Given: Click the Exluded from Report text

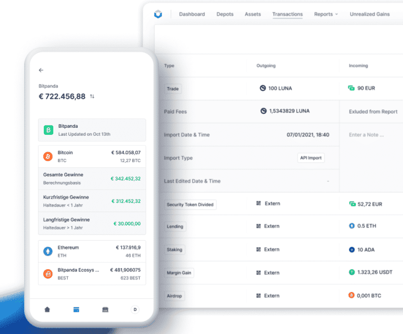Looking at the screenshot, I should pos(373,111).
